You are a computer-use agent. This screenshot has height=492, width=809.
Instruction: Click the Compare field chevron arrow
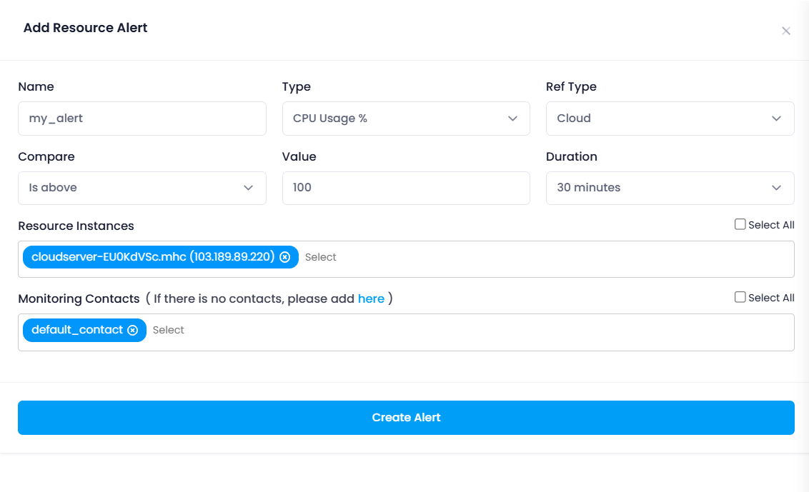pos(248,188)
